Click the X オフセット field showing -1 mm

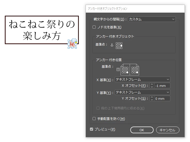[x=162, y=86]
